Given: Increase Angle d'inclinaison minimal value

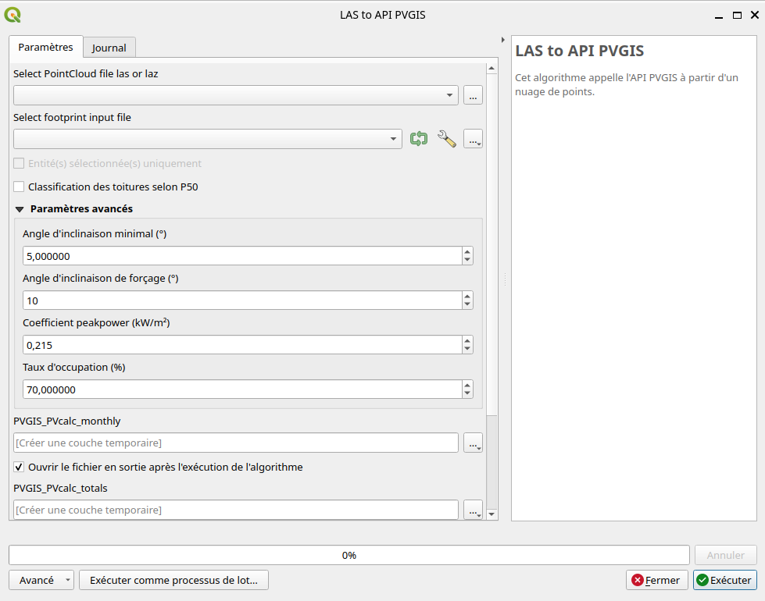Looking at the screenshot, I should click(x=467, y=252).
